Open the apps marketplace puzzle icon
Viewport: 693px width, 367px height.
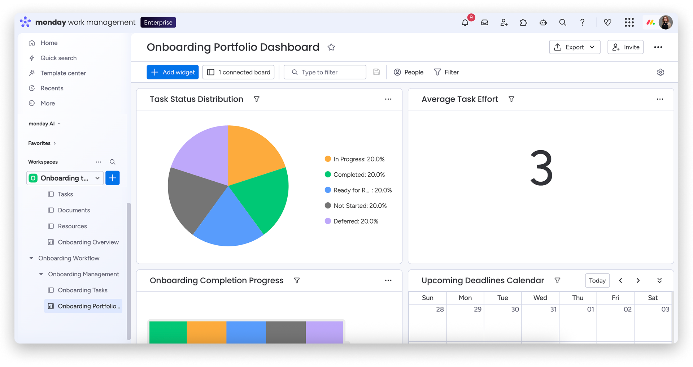coord(523,22)
